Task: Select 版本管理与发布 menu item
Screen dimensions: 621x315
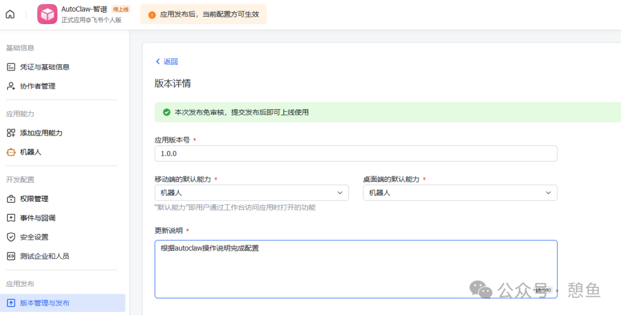Action: pos(63,303)
